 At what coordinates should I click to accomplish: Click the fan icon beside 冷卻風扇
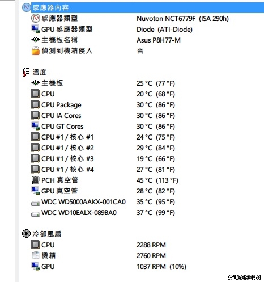click(26, 234)
